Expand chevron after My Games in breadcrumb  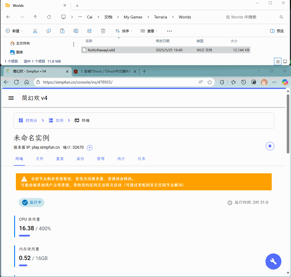coord(148,17)
